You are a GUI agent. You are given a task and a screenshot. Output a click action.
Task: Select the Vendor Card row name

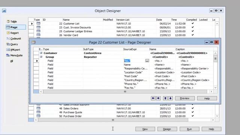(x=71, y=35)
